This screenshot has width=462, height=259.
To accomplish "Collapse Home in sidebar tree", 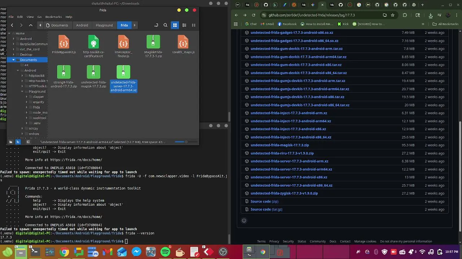I will [9, 33].
